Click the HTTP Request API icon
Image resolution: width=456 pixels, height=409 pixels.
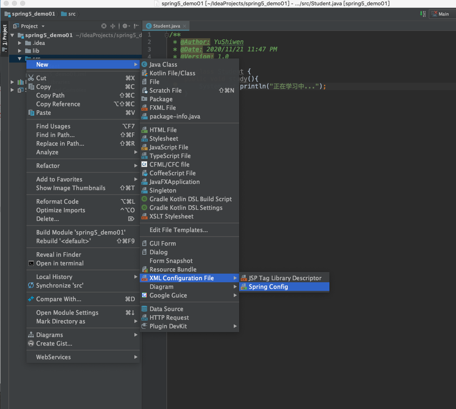click(144, 318)
